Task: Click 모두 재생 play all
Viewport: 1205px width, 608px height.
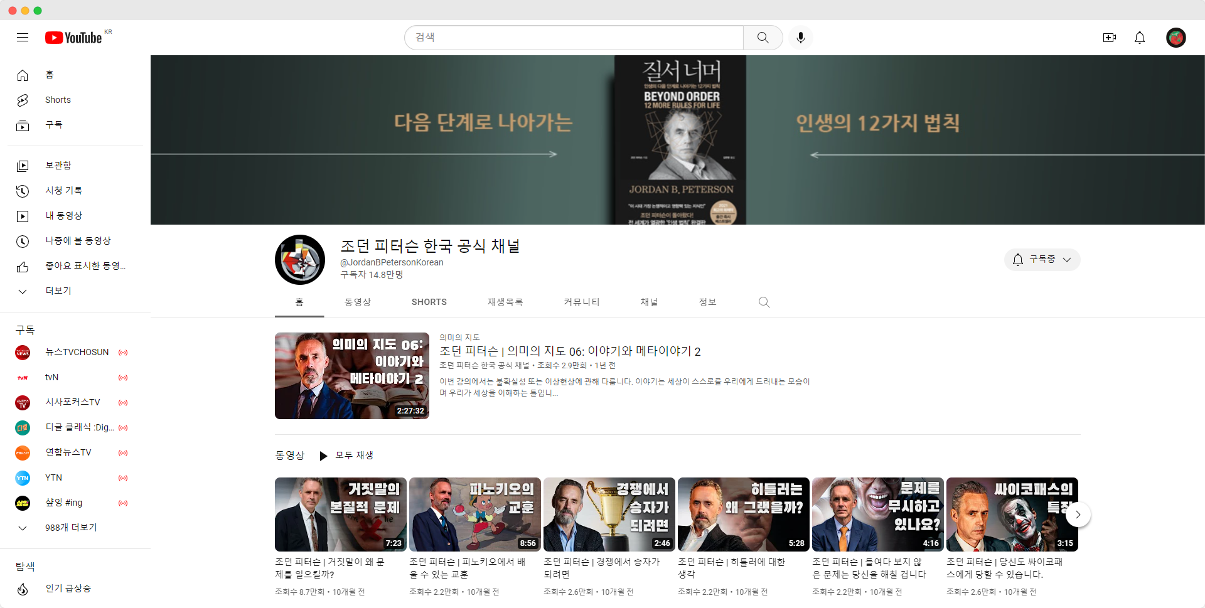Action: click(346, 456)
